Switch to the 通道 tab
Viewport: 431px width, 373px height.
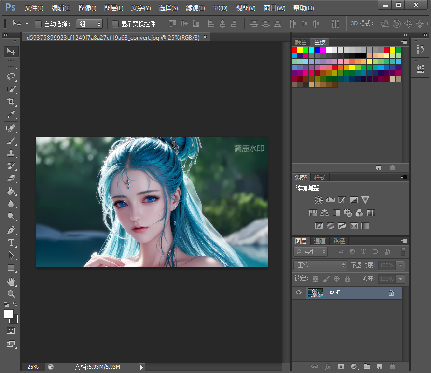coord(319,241)
